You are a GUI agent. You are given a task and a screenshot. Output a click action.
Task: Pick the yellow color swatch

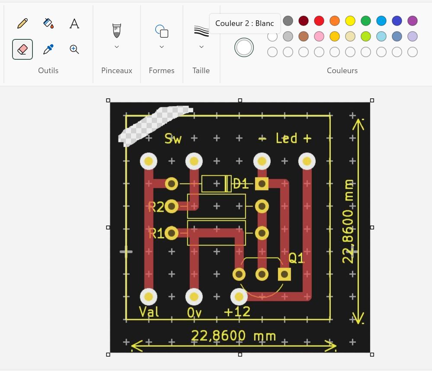[350, 21]
